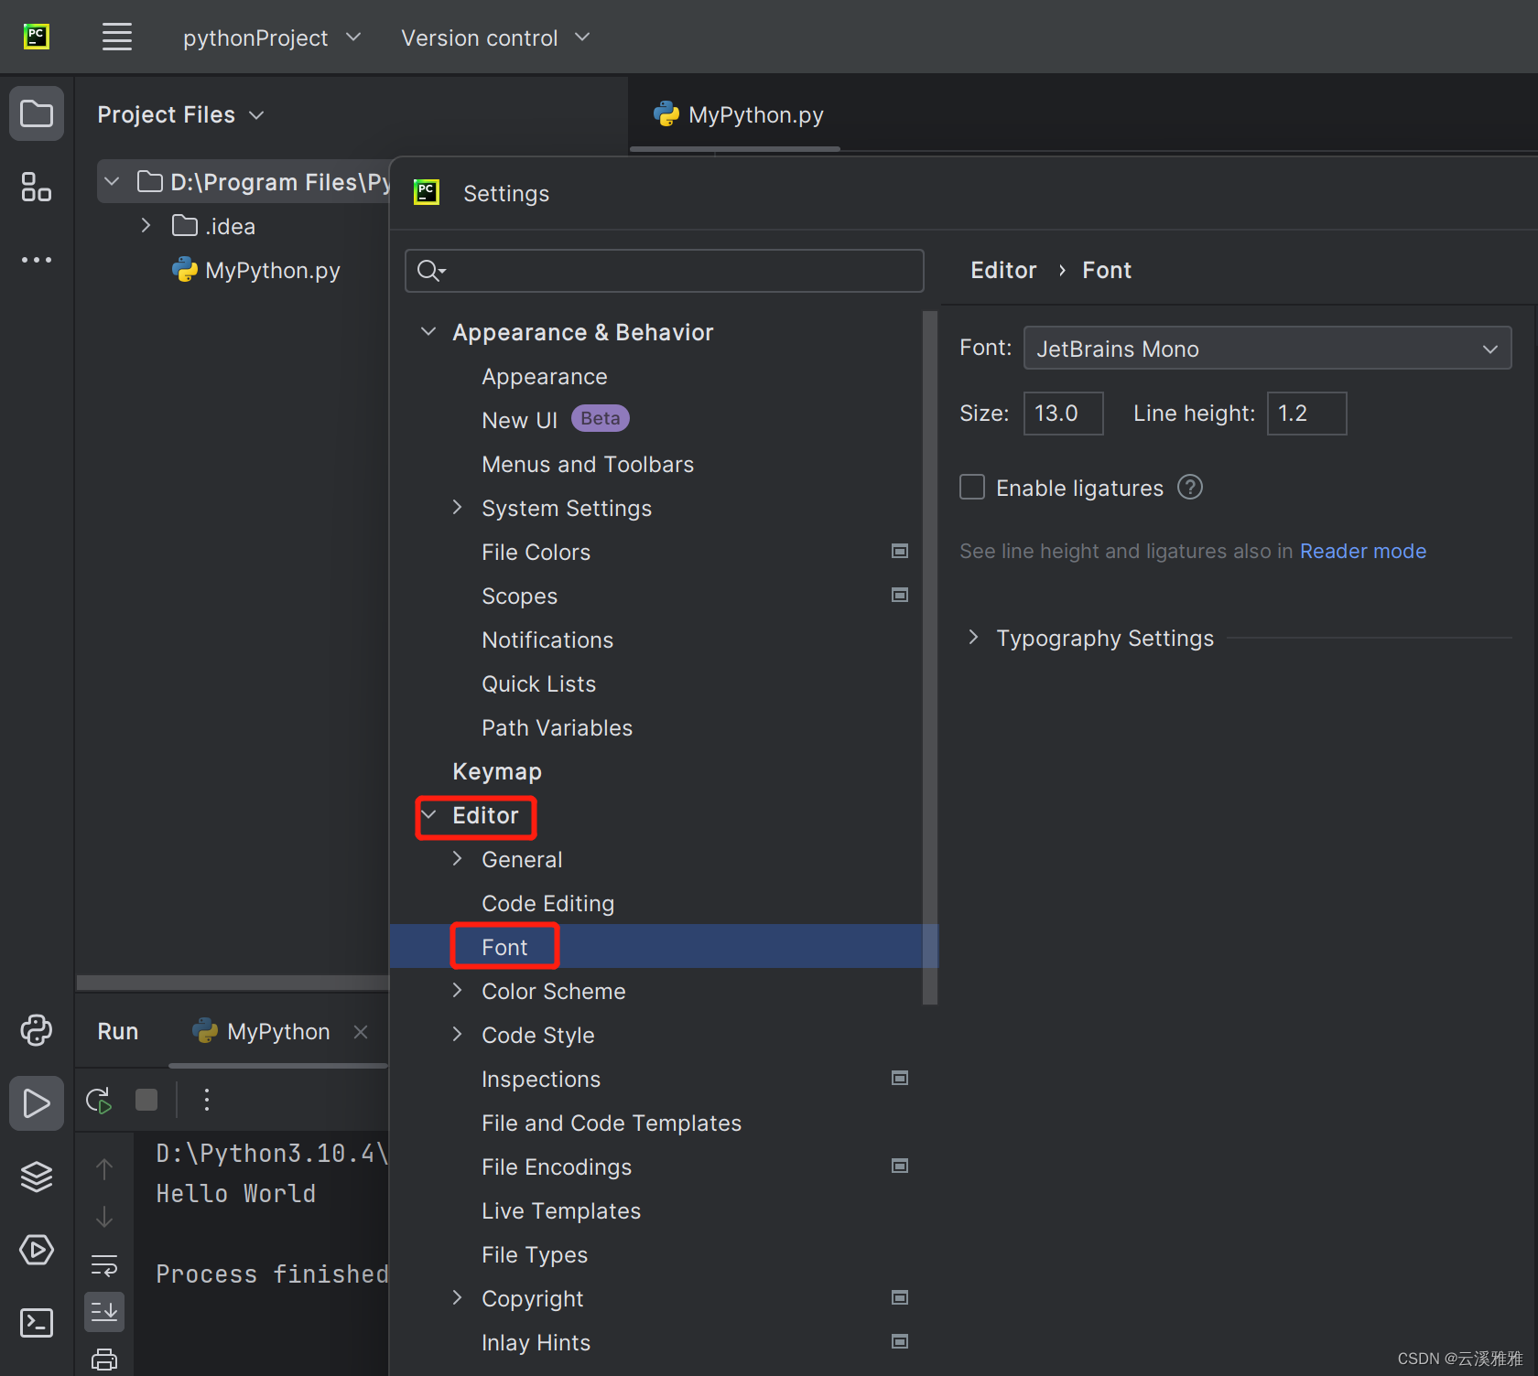
Task: Collapse the Appearance & Behavior section
Action: point(428,332)
